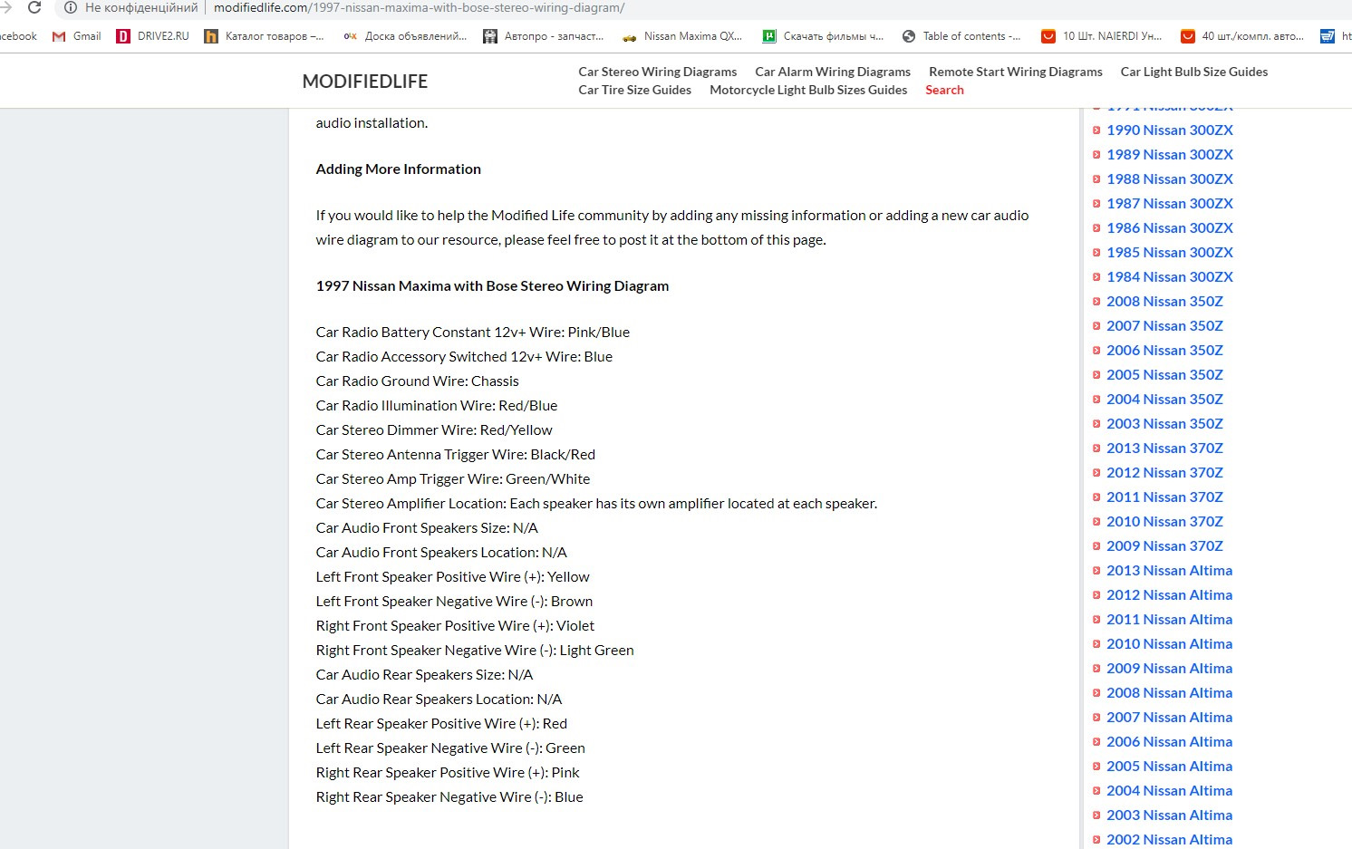Click line "Car Stereo Amp Trigger Wire: Green/White"
The height and width of the screenshot is (849, 1352).
coord(453,478)
